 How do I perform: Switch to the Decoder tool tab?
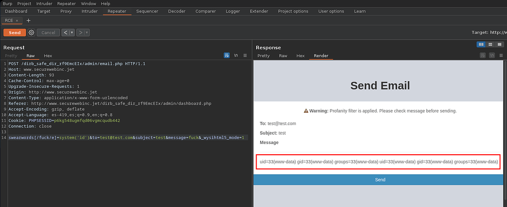[x=176, y=11]
